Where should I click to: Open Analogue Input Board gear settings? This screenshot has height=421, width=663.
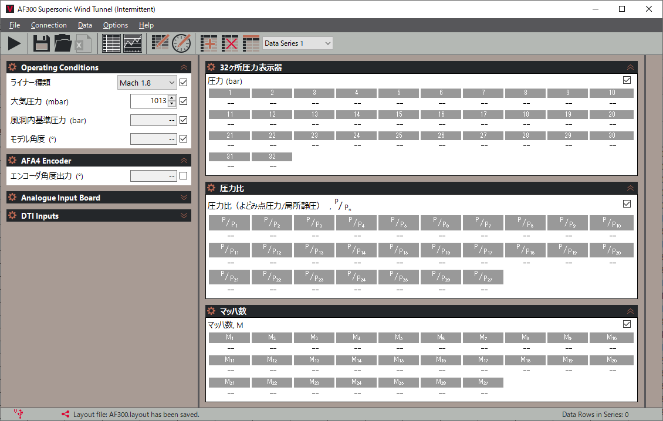(12, 198)
